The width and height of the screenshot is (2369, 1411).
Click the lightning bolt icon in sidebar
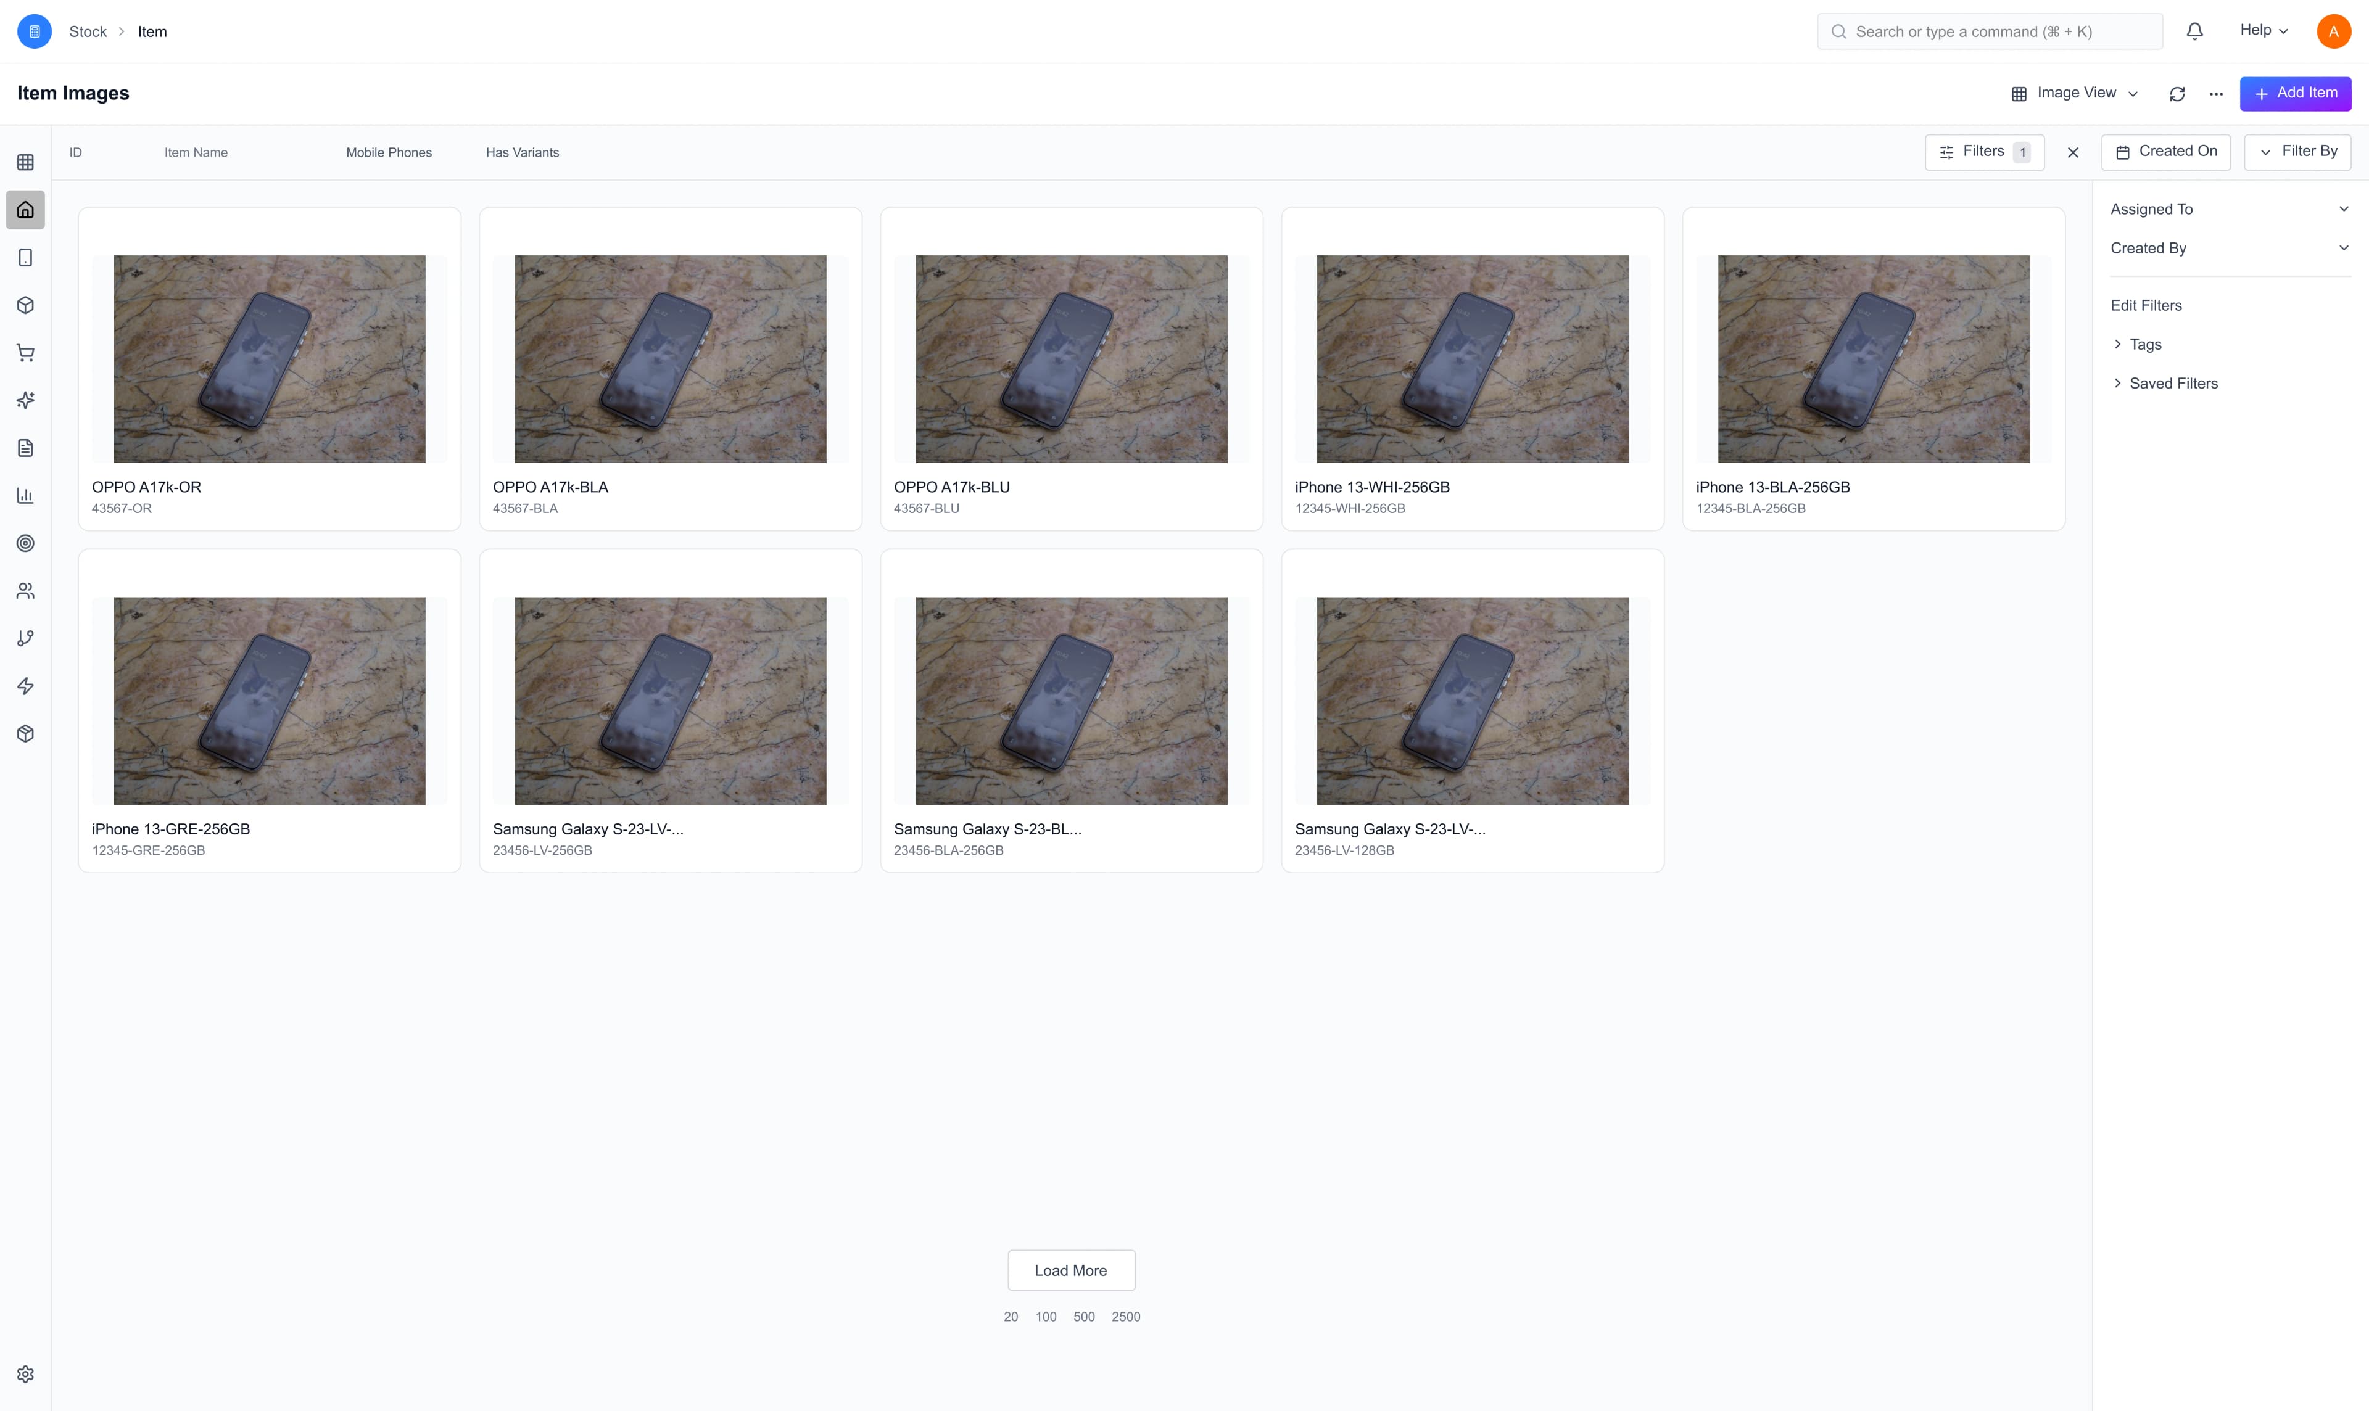tap(25, 686)
